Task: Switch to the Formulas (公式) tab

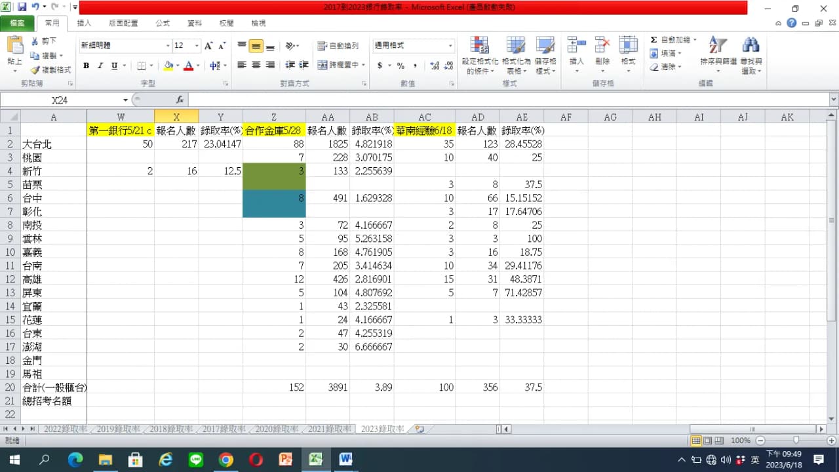Action: click(163, 23)
